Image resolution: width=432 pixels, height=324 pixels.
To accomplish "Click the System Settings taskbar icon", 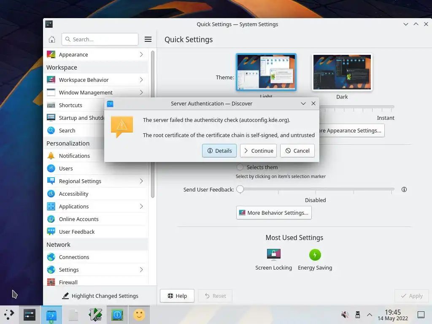I will click(30, 315).
